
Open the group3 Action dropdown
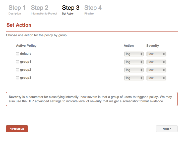coord(134,78)
